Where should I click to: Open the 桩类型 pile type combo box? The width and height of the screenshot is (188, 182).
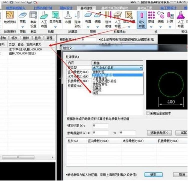pos(118,68)
